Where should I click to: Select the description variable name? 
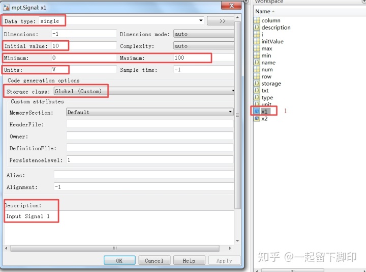click(x=276, y=28)
